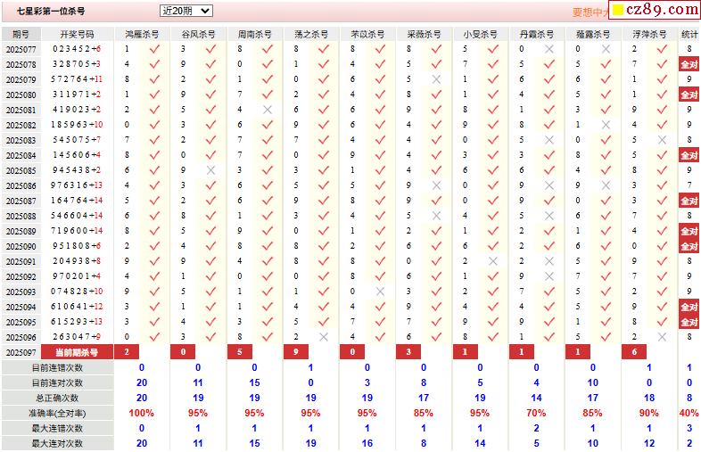The height and width of the screenshot is (452, 701).
Task: Click the gray X for 浮萍杀号 in row 2025083
Action: [662, 140]
